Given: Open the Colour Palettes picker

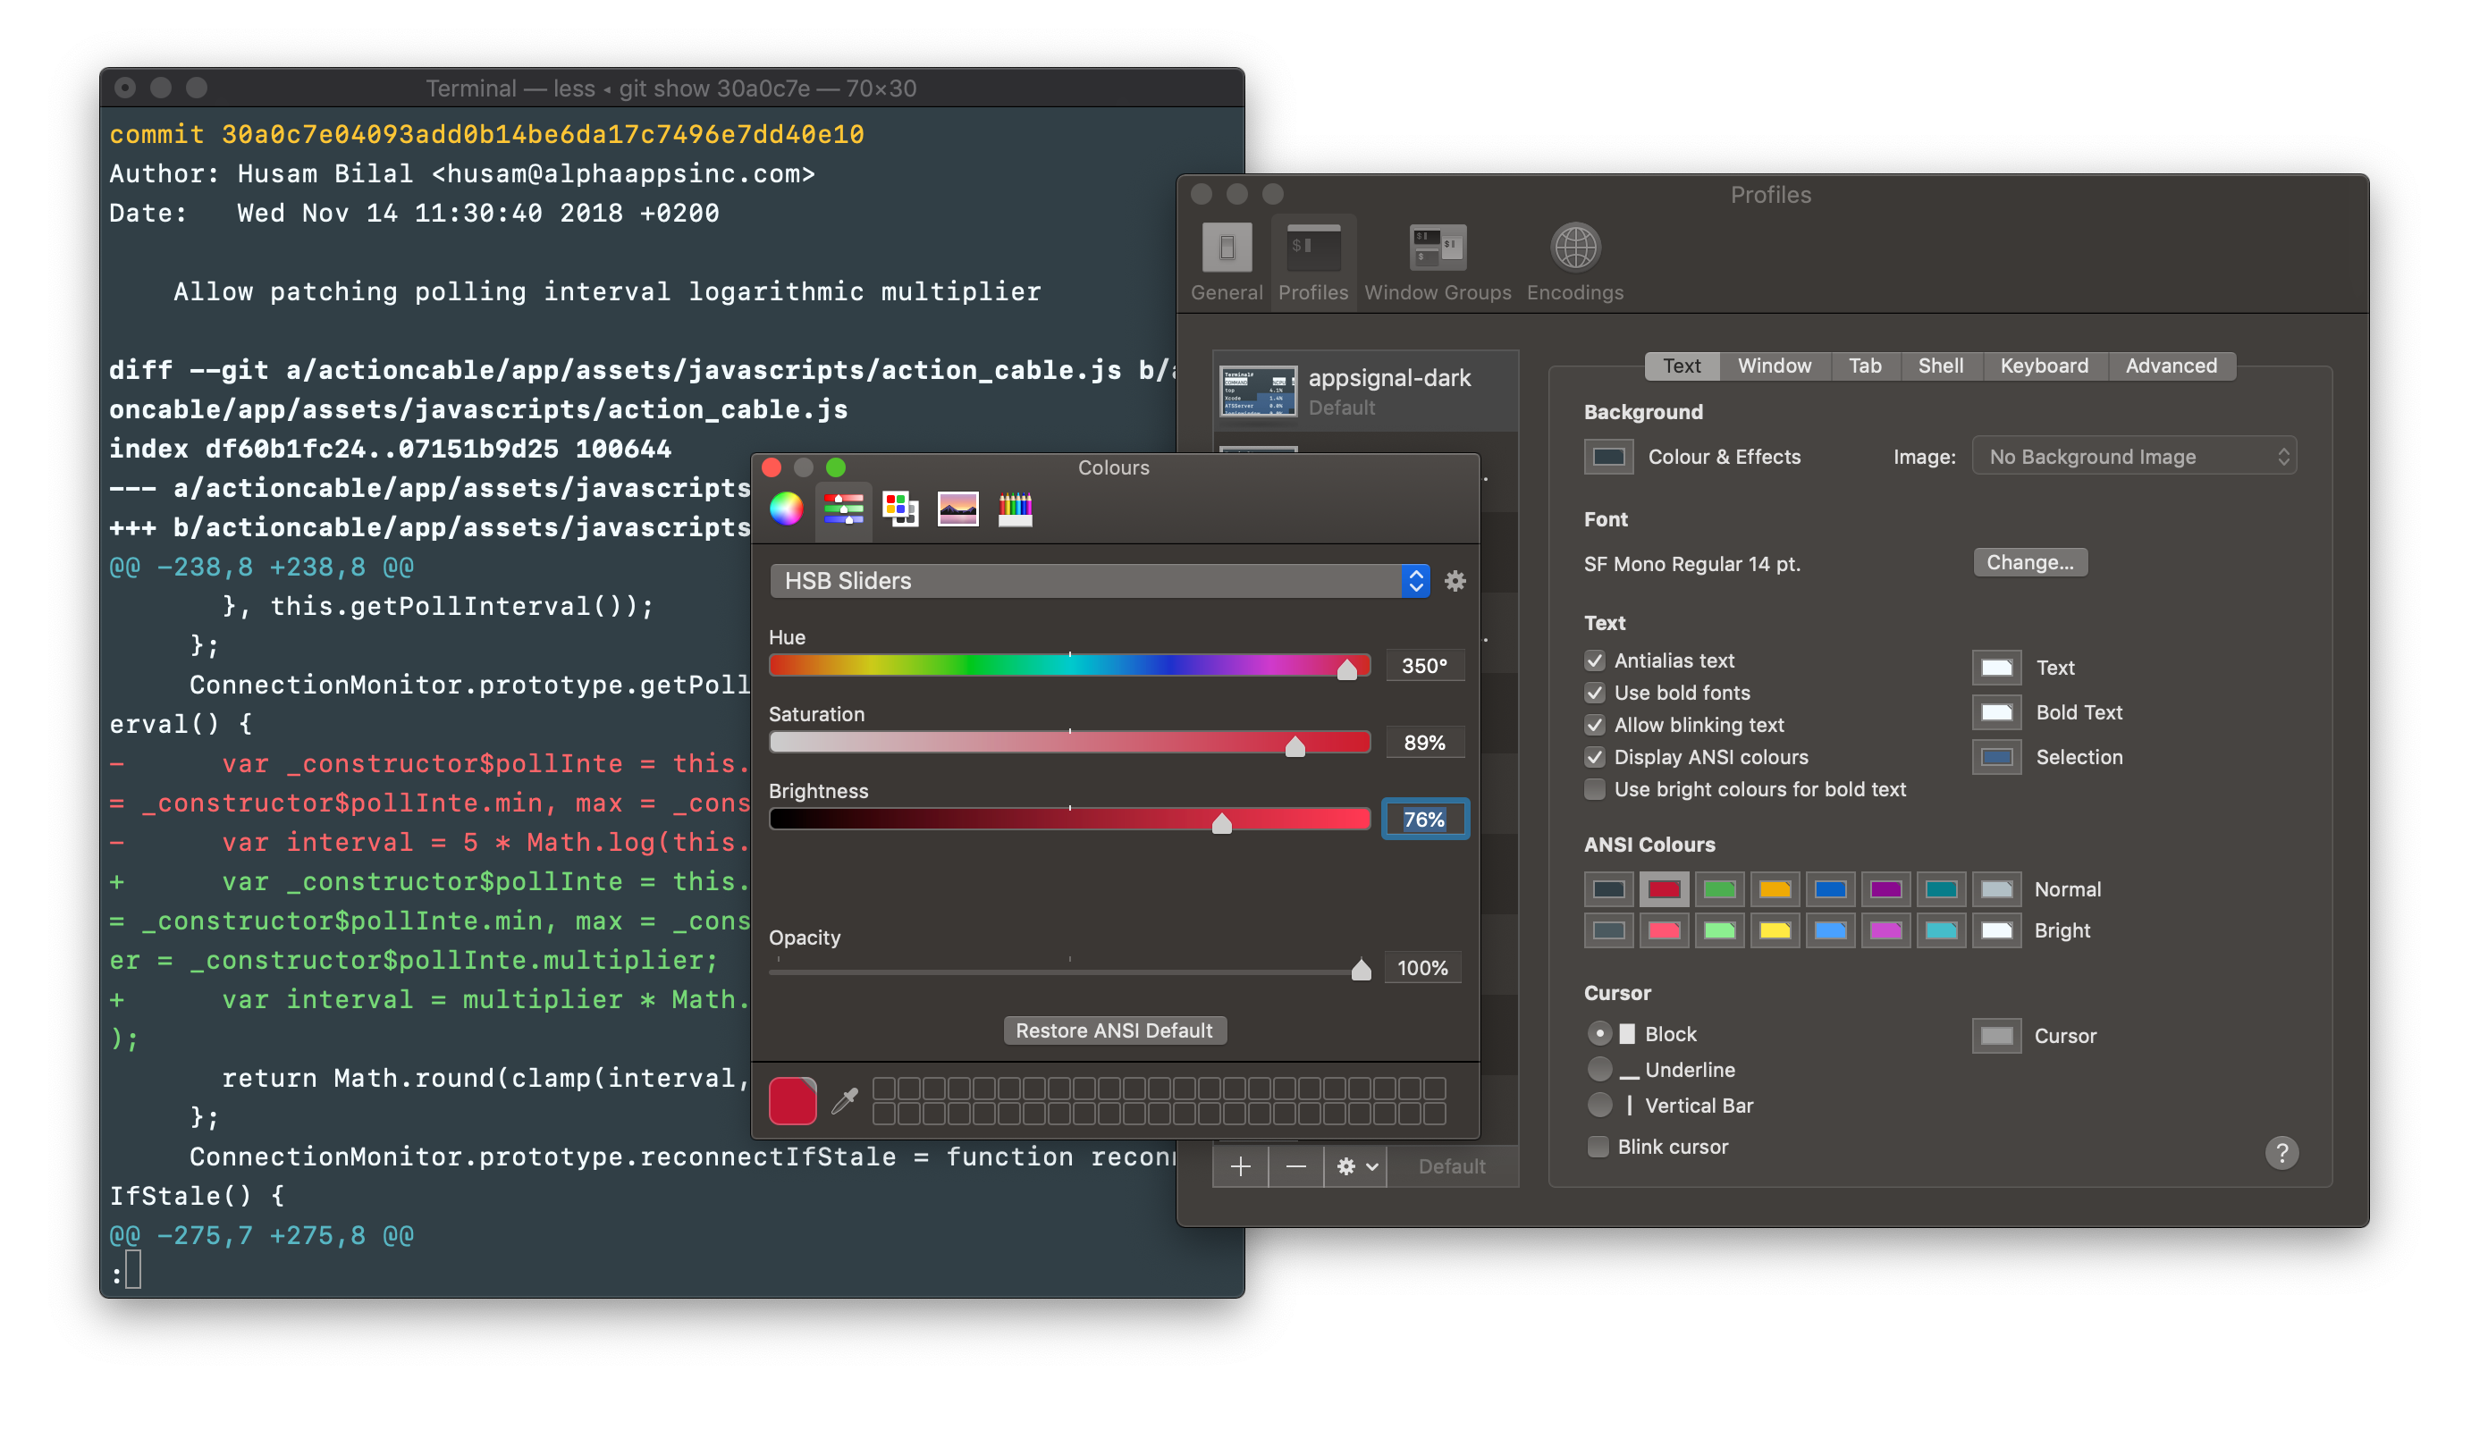Looking at the screenshot, I should tap(901, 509).
